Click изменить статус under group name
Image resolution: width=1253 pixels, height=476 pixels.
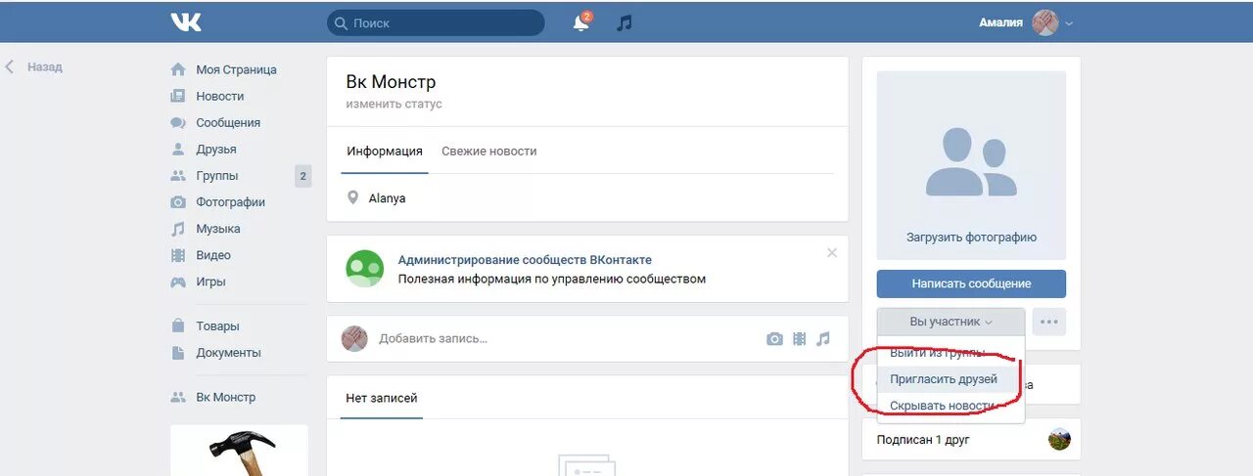394,104
